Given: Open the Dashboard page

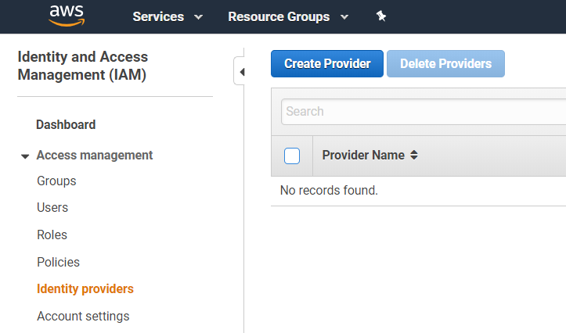Looking at the screenshot, I should pos(66,124).
